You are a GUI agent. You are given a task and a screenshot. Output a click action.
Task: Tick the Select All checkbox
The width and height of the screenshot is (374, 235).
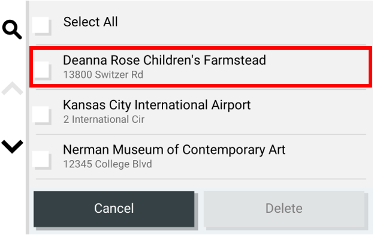[x=42, y=26]
